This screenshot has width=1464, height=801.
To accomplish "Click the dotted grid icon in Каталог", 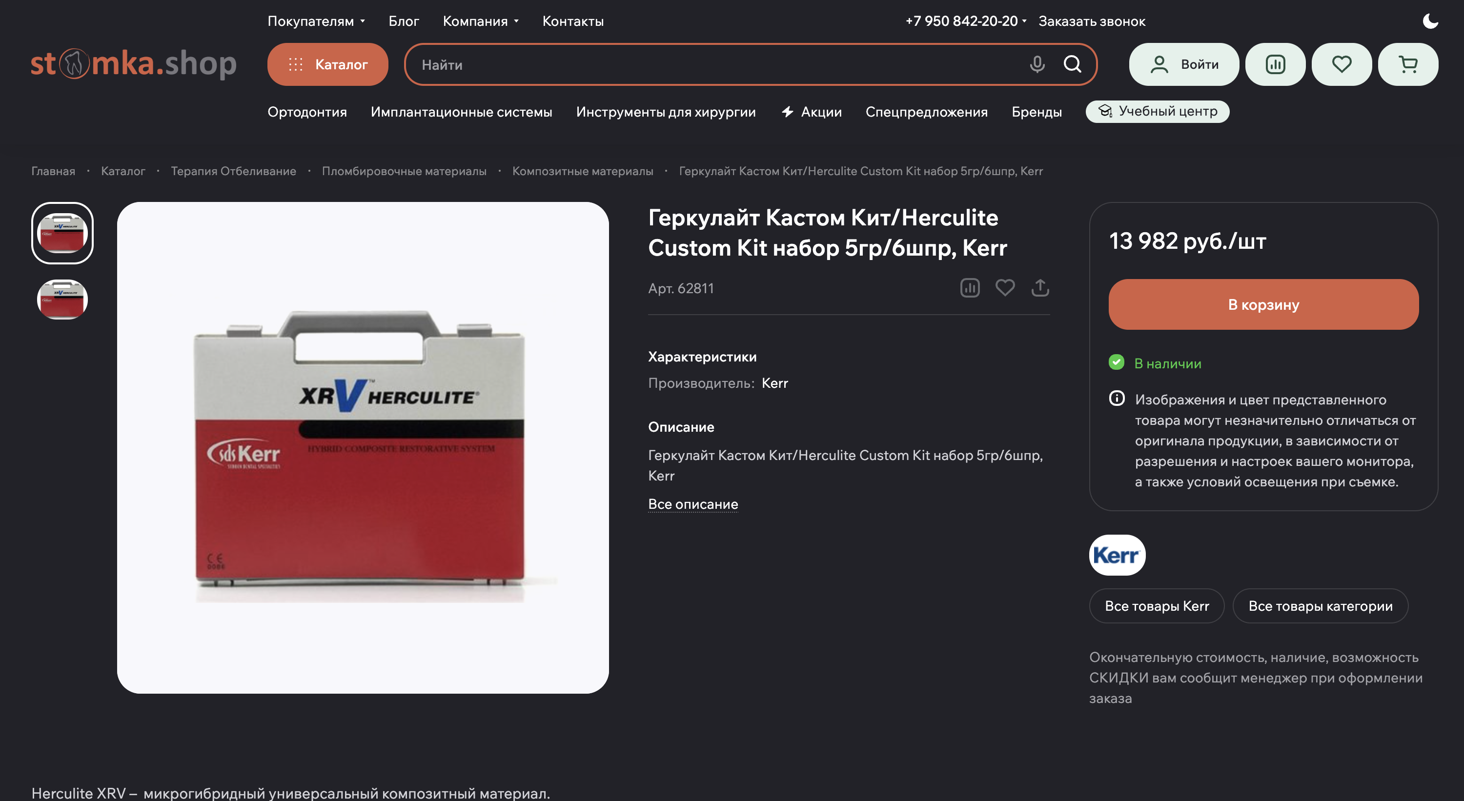I will pyautogui.click(x=296, y=64).
